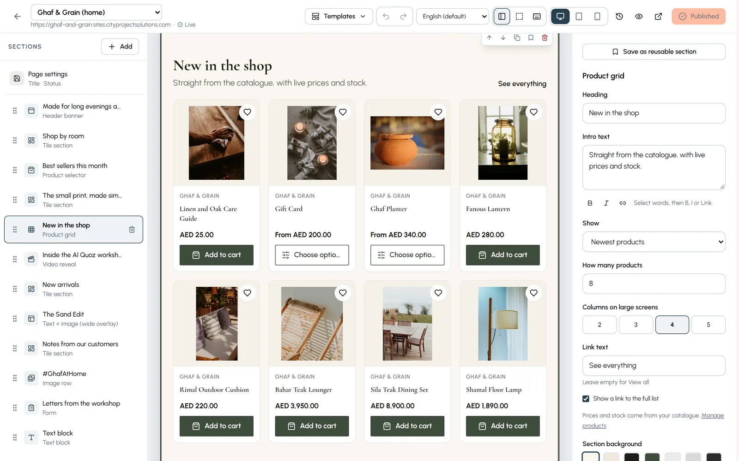
Task: Open version history clock icon
Action: [x=619, y=16]
